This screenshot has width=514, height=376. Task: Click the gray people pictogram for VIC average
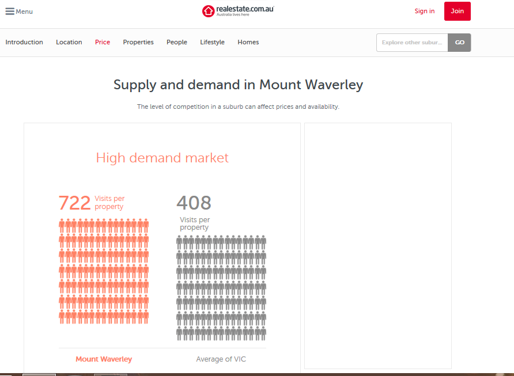221,287
